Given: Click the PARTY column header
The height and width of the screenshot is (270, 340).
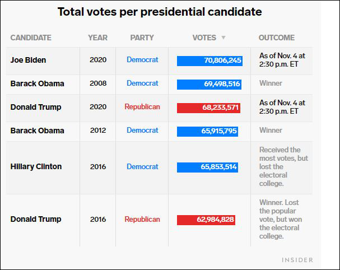Looking at the screenshot, I should click(142, 38).
